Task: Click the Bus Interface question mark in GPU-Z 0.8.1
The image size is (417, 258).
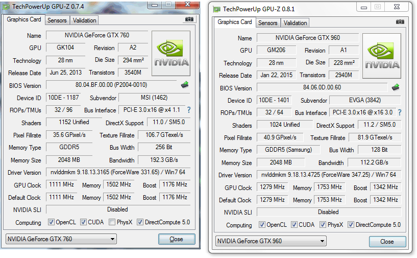Action: pyautogui.click(x=399, y=112)
